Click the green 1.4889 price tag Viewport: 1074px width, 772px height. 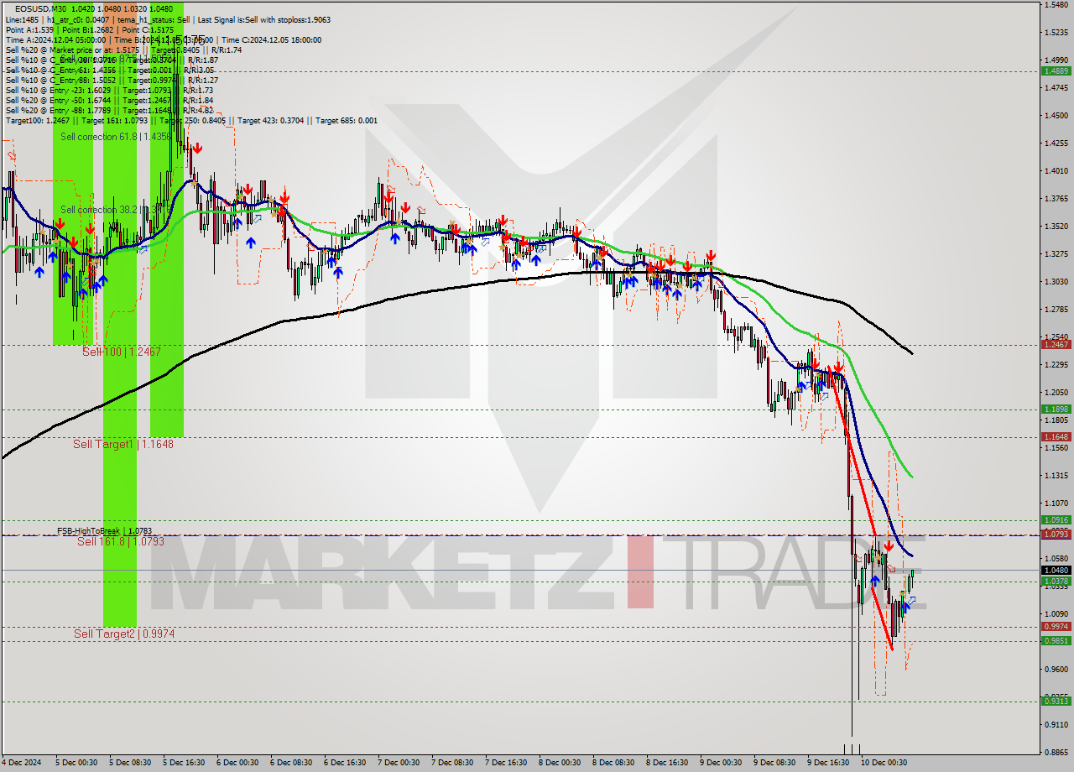click(1056, 71)
